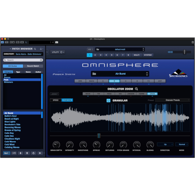This screenshot has height=195, width=195.
Task: Step to next patch with down arrow
Action: point(20,153)
